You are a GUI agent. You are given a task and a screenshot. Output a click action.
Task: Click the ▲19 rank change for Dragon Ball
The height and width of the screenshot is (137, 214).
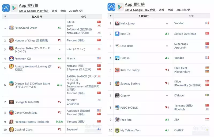pos(60,85)
